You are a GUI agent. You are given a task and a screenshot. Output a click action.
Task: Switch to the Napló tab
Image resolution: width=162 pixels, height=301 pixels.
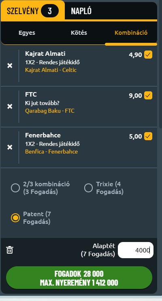[x=81, y=11]
